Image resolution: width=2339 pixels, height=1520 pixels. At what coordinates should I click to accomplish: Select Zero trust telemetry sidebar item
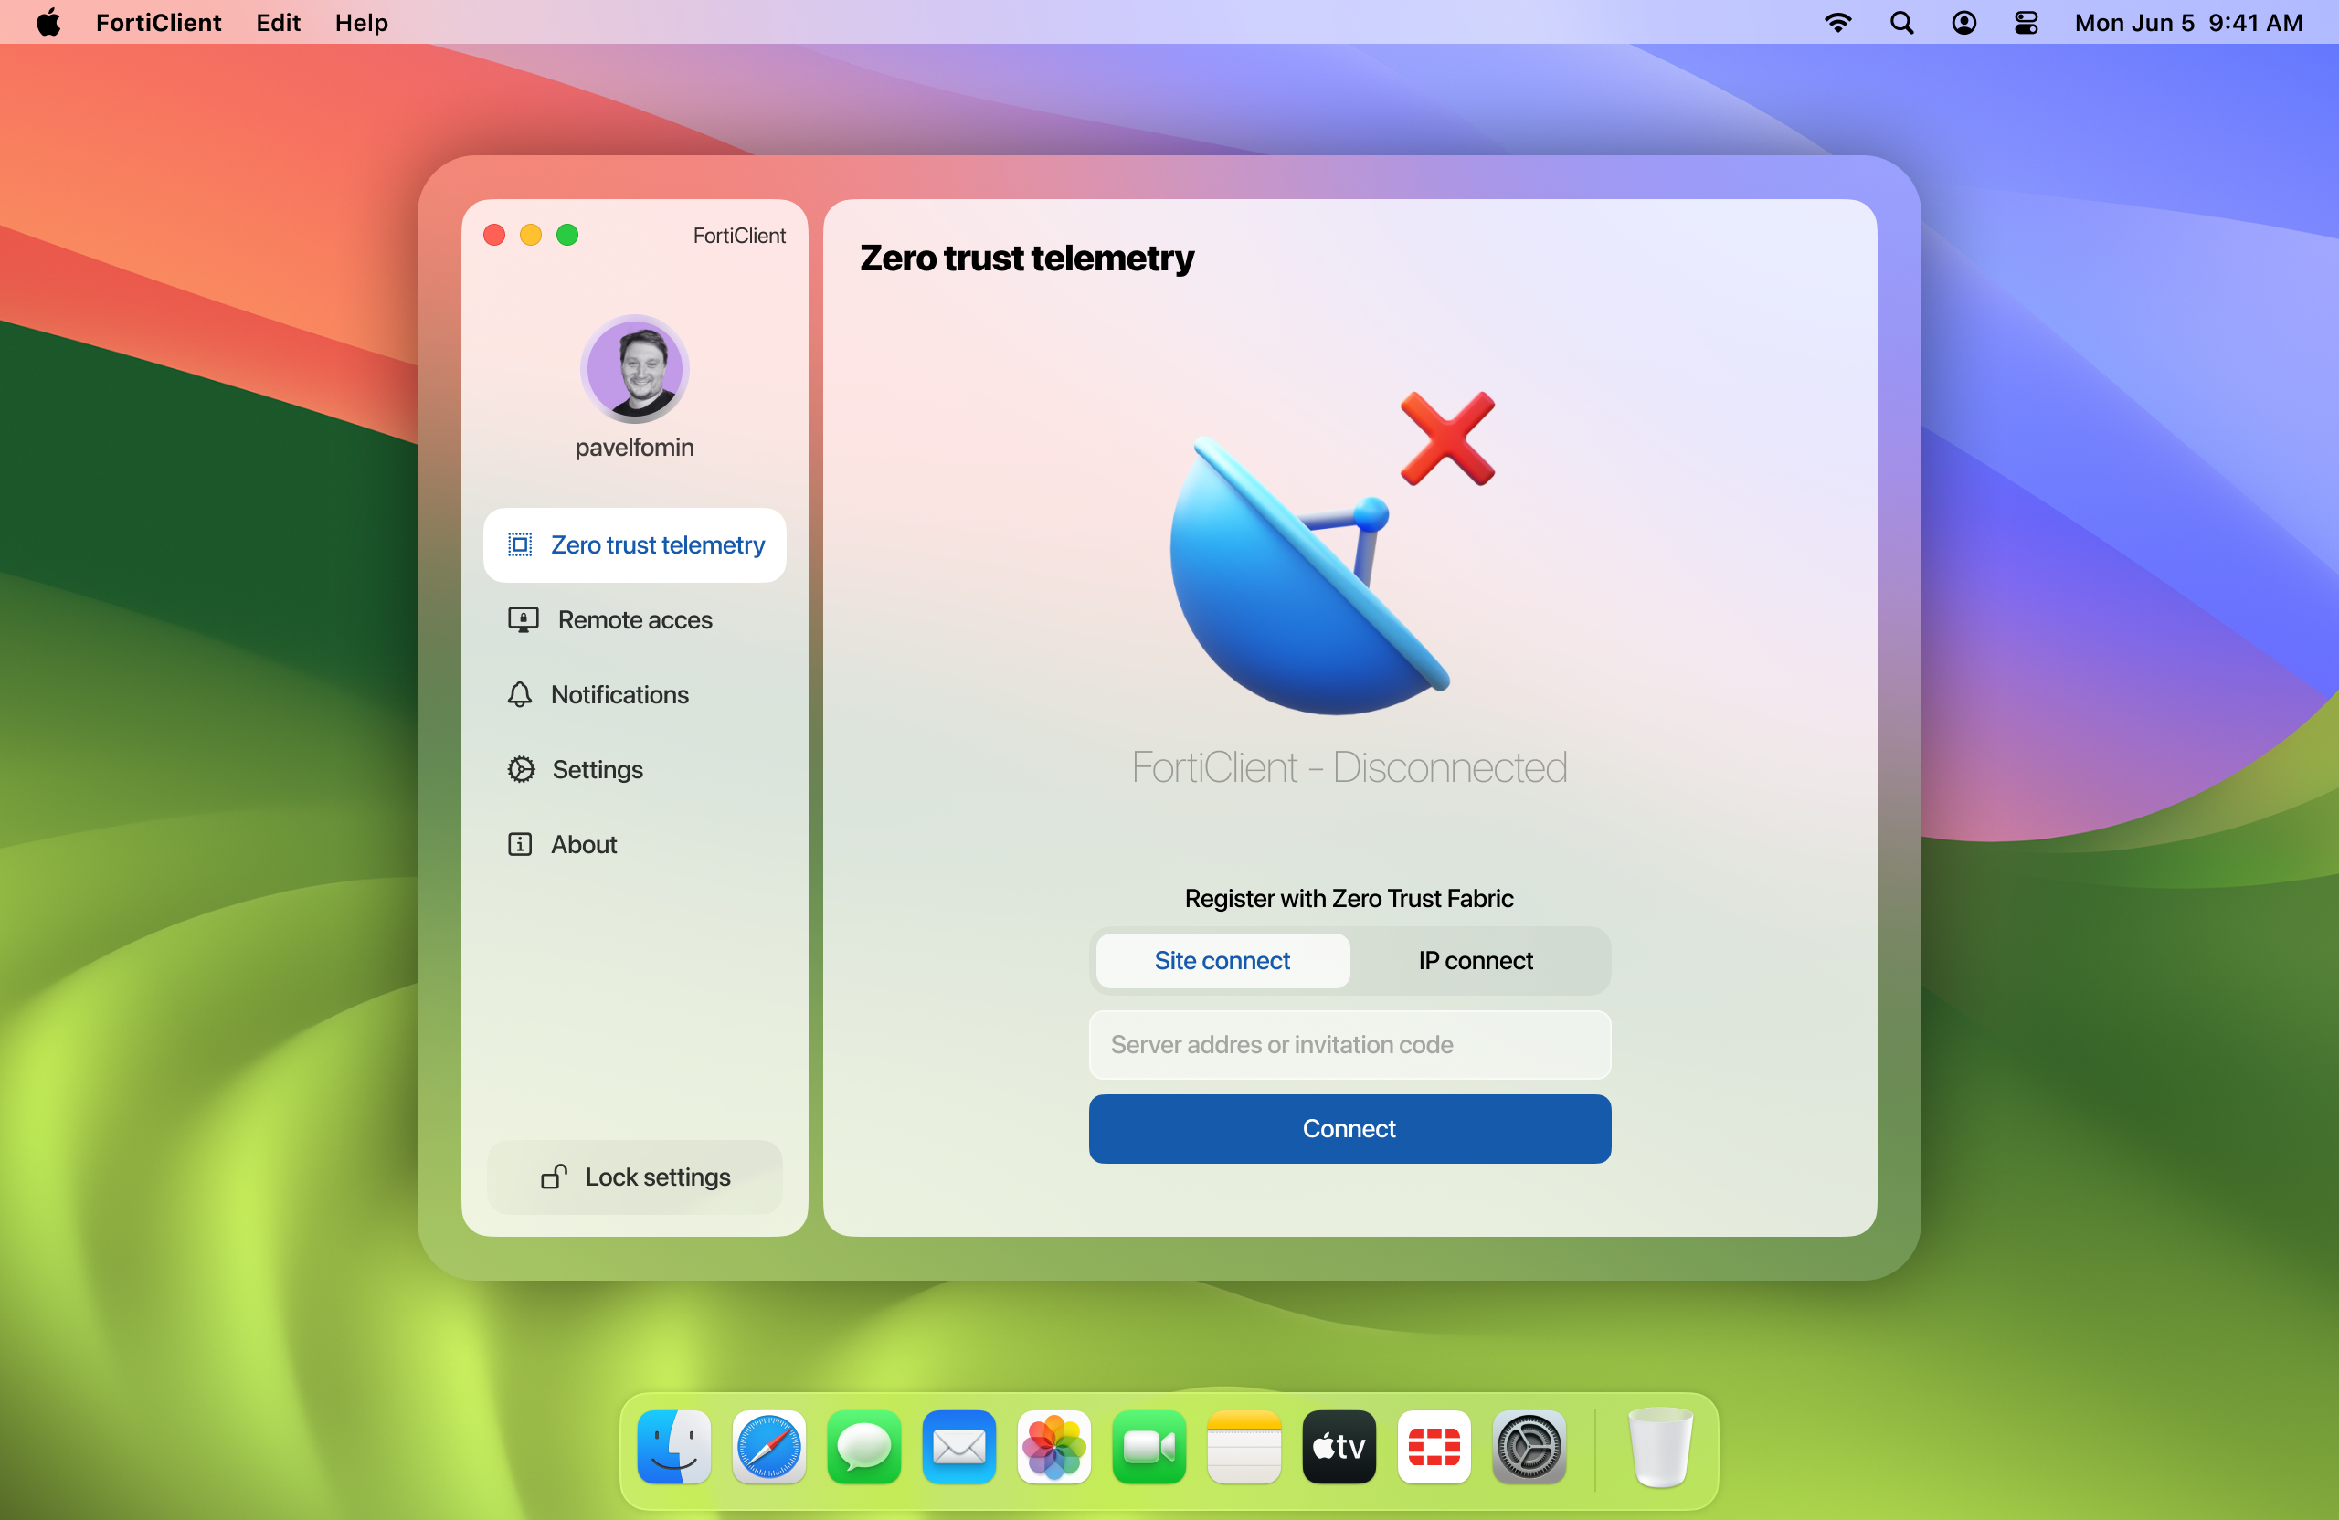tap(634, 545)
